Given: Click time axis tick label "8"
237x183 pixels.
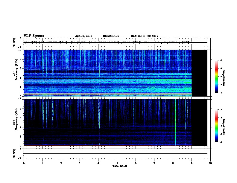Looking at the screenshot, I should point(173,163).
